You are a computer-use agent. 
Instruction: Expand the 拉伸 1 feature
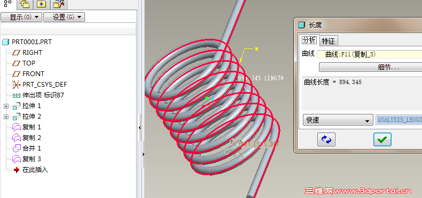(6, 106)
